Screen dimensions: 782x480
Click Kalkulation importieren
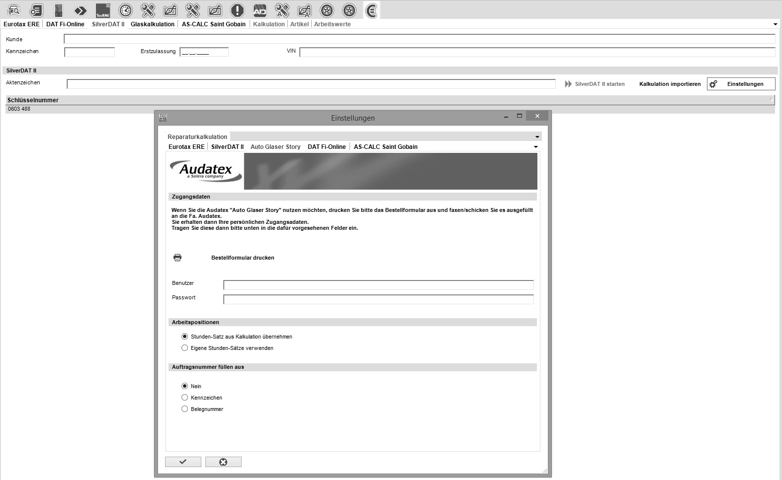(670, 84)
